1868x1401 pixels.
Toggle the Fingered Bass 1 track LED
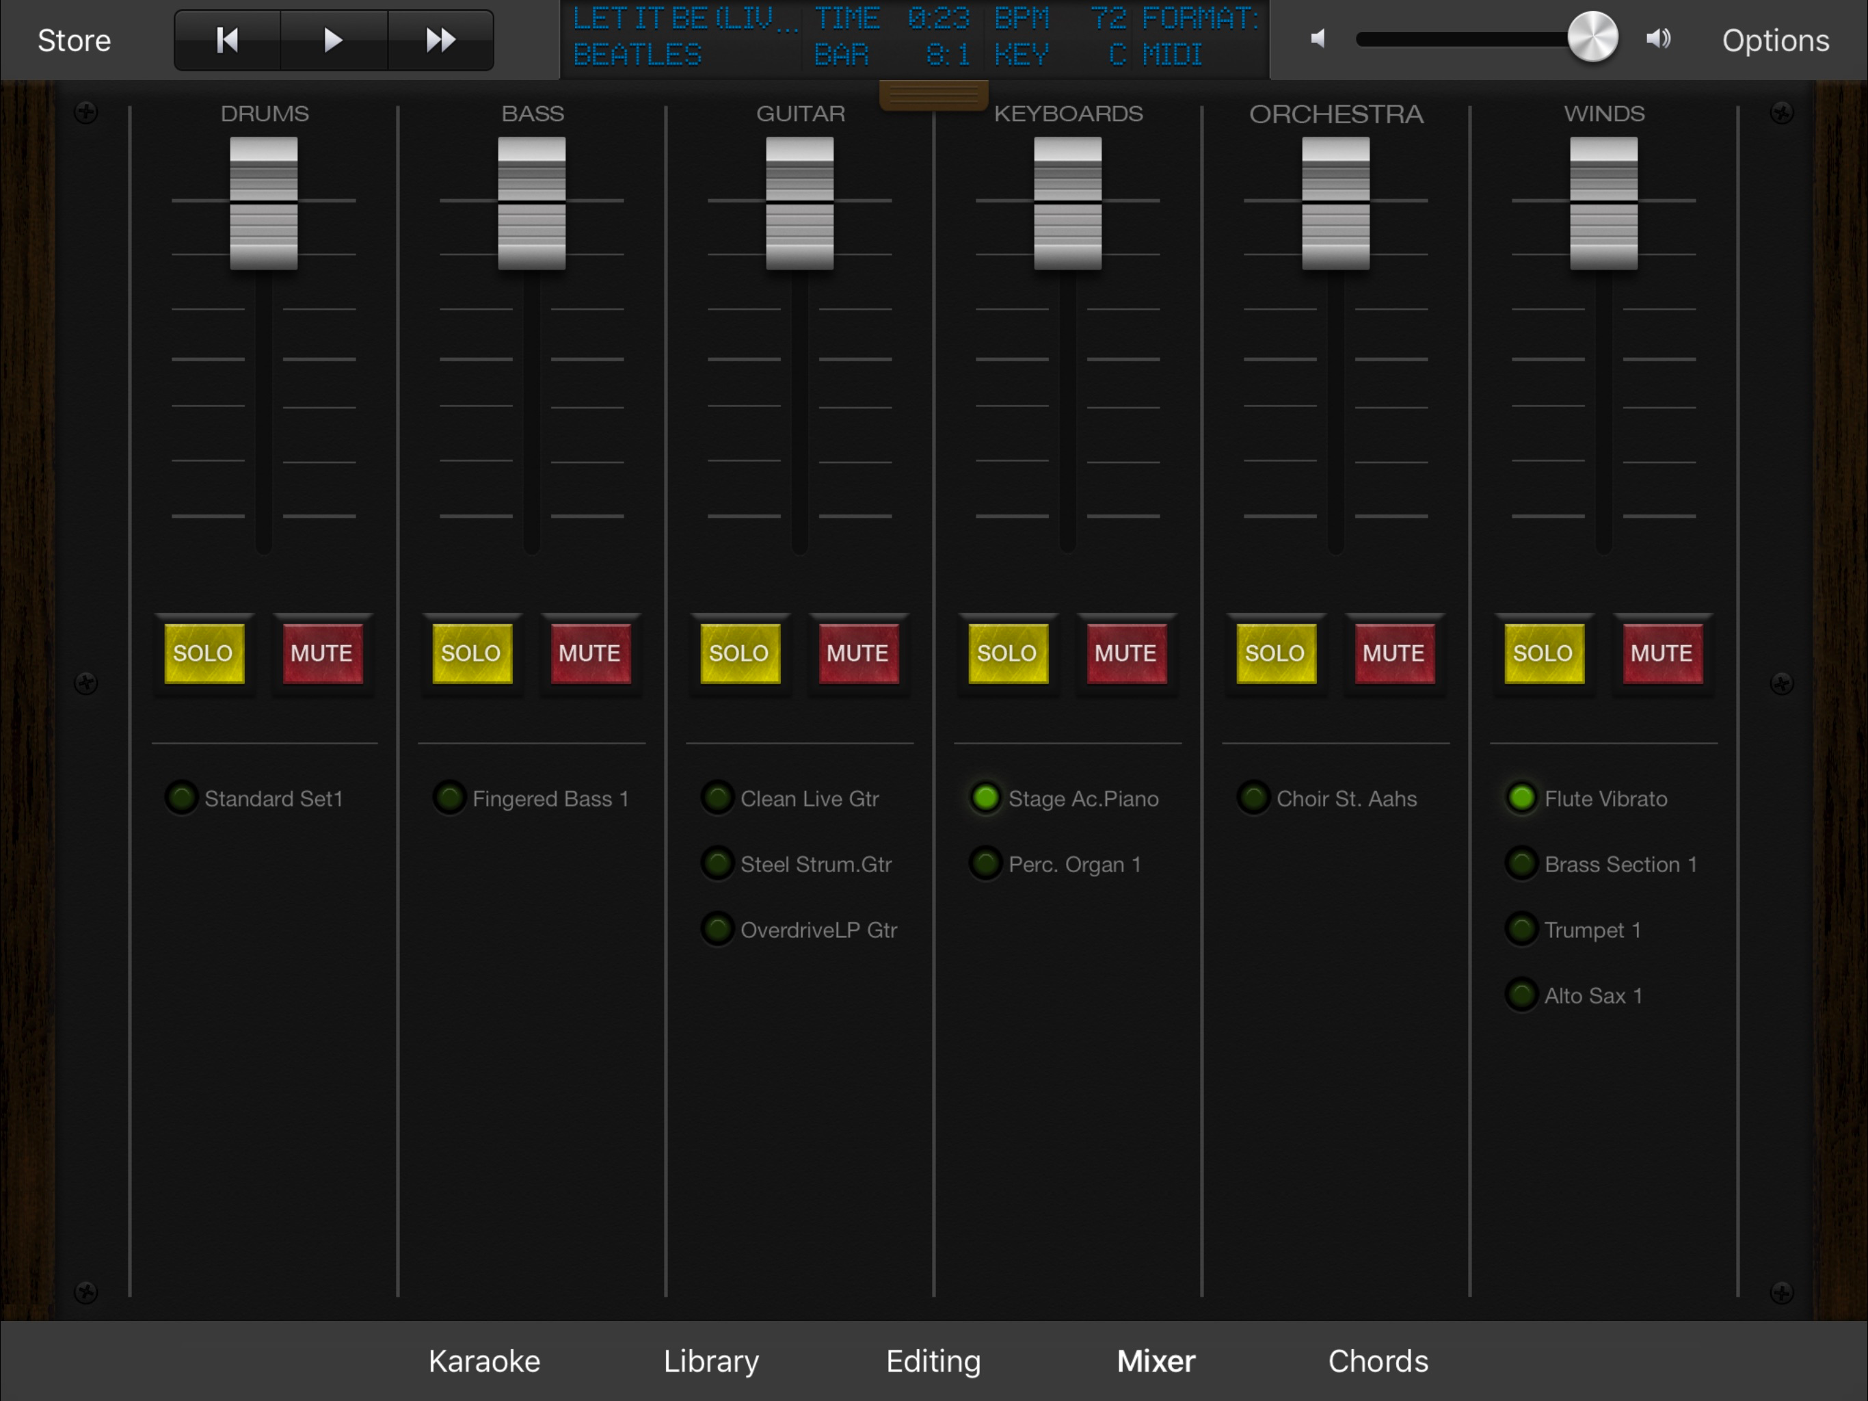(449, 798)
